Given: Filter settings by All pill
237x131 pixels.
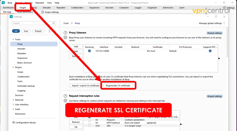Looking at the screenshot, I should tap(16, 31).
